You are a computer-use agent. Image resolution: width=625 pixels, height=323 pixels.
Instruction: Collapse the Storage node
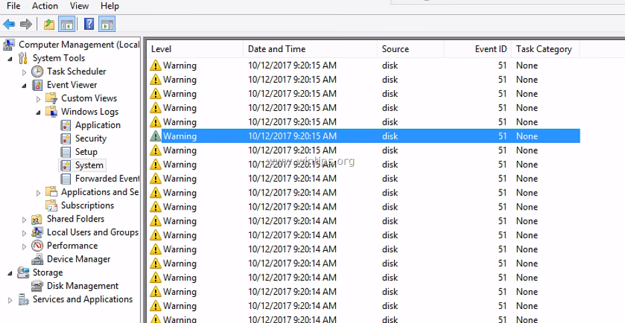pos(10,274)
